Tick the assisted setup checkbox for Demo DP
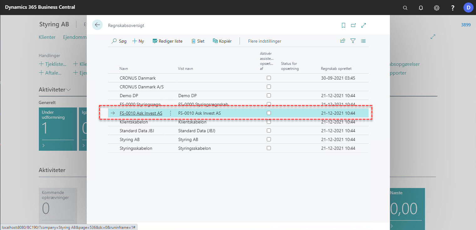476x230 pixels. [269, 96]
